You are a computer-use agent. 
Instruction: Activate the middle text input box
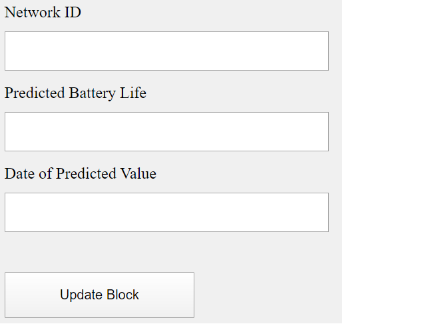pyautogui.click(x=166, y=131)
